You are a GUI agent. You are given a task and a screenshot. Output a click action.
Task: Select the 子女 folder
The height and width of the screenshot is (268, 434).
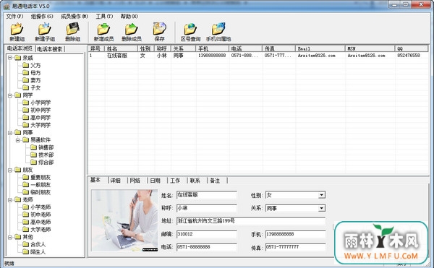[32, 87]
